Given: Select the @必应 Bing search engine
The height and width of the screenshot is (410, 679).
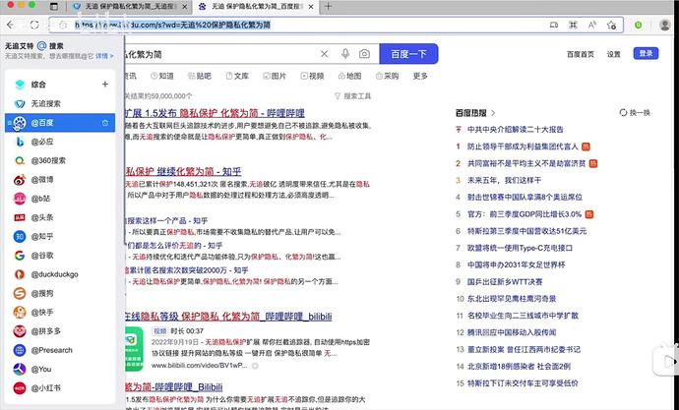Looking at the screenshot, I should [x=41, y=142].
